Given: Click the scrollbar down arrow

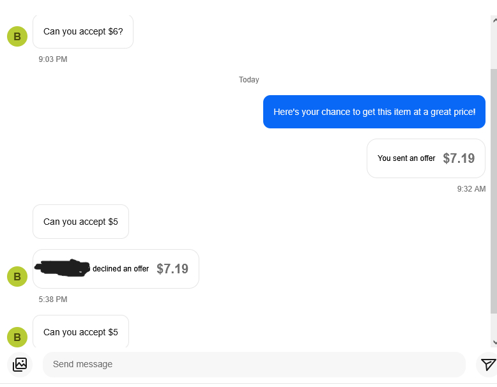Looking at the screenshot, I should (x=494, y=343).
